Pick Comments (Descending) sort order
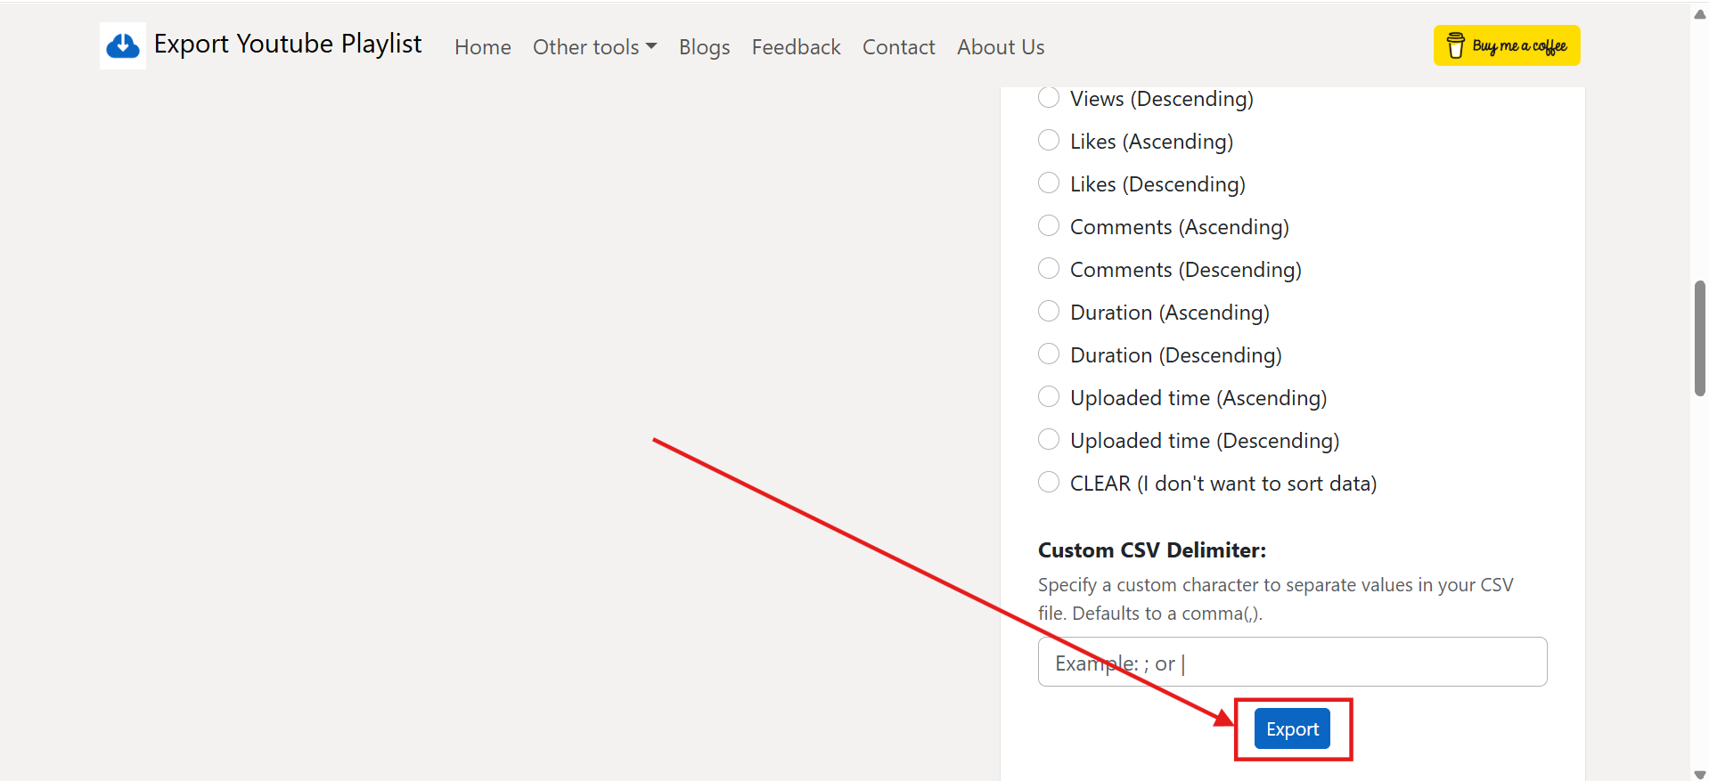 click(x=1049, y=269)
